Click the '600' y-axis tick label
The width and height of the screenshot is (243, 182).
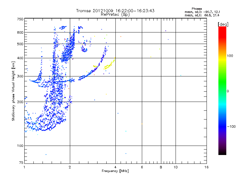point(20,32)
